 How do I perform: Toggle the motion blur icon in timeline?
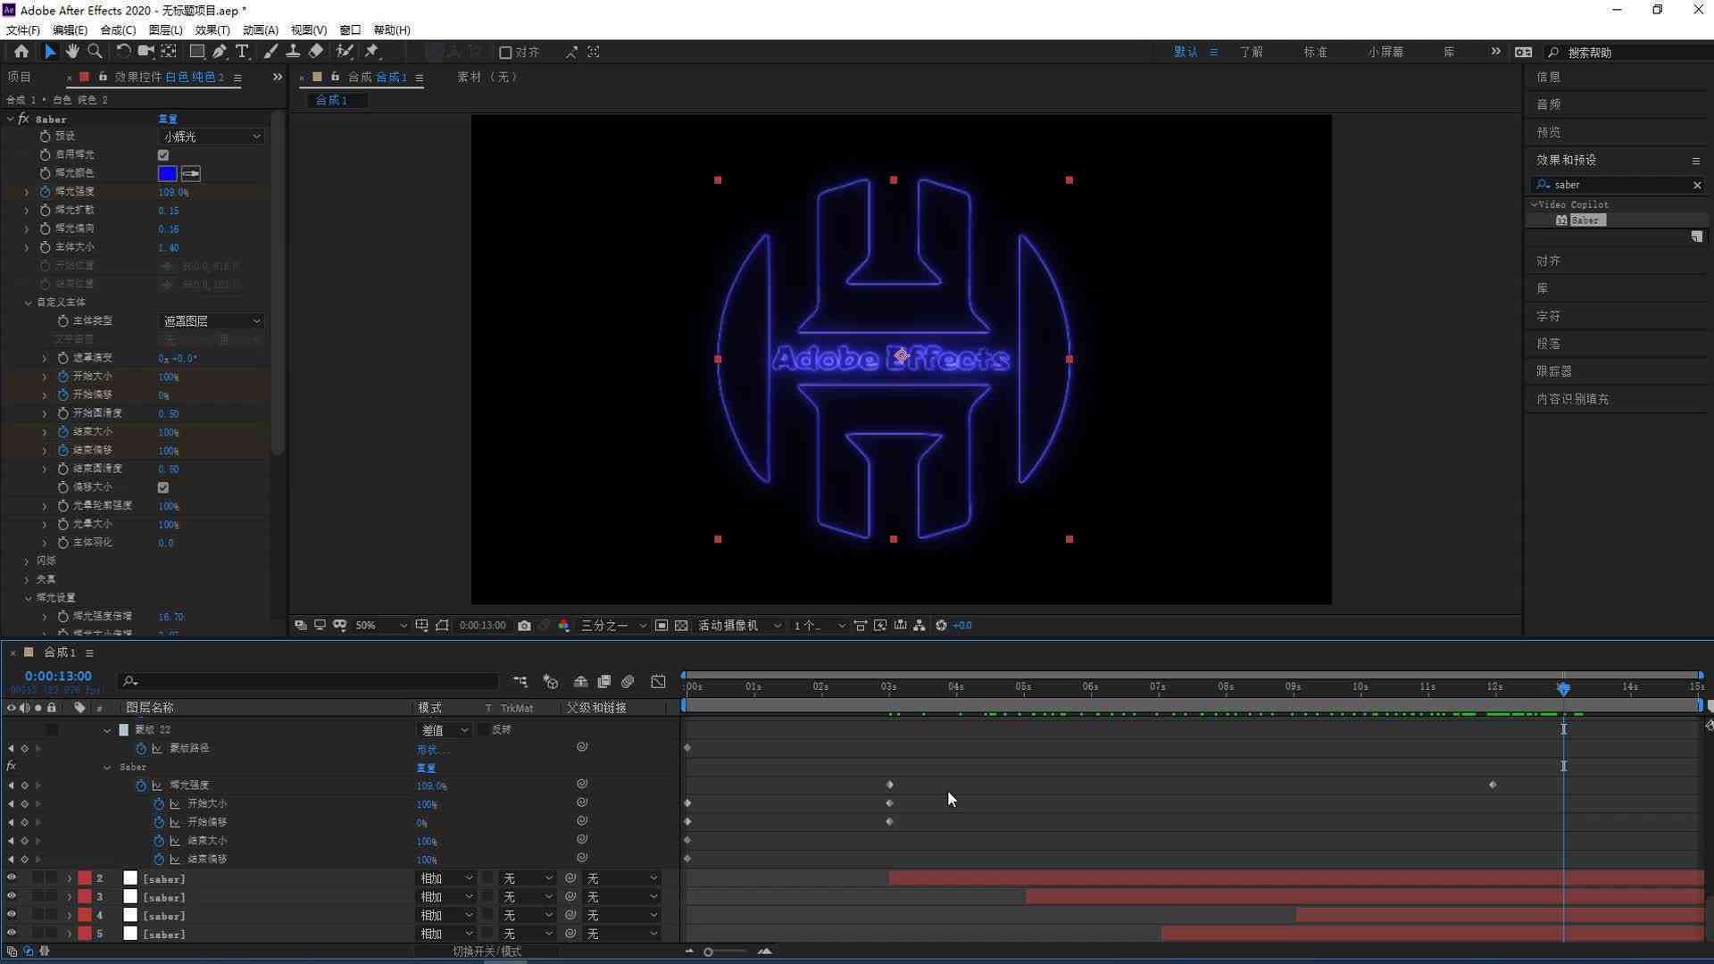coord(628,682)
